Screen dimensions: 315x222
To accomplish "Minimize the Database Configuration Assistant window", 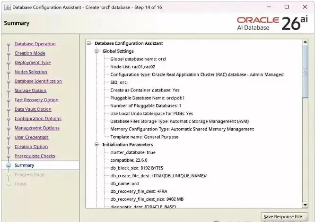I will (x=269, y=7).
